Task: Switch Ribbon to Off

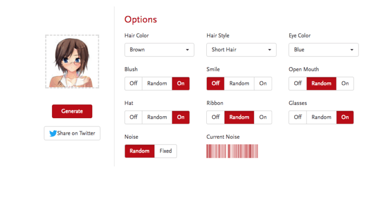Action: click(216, 117)
